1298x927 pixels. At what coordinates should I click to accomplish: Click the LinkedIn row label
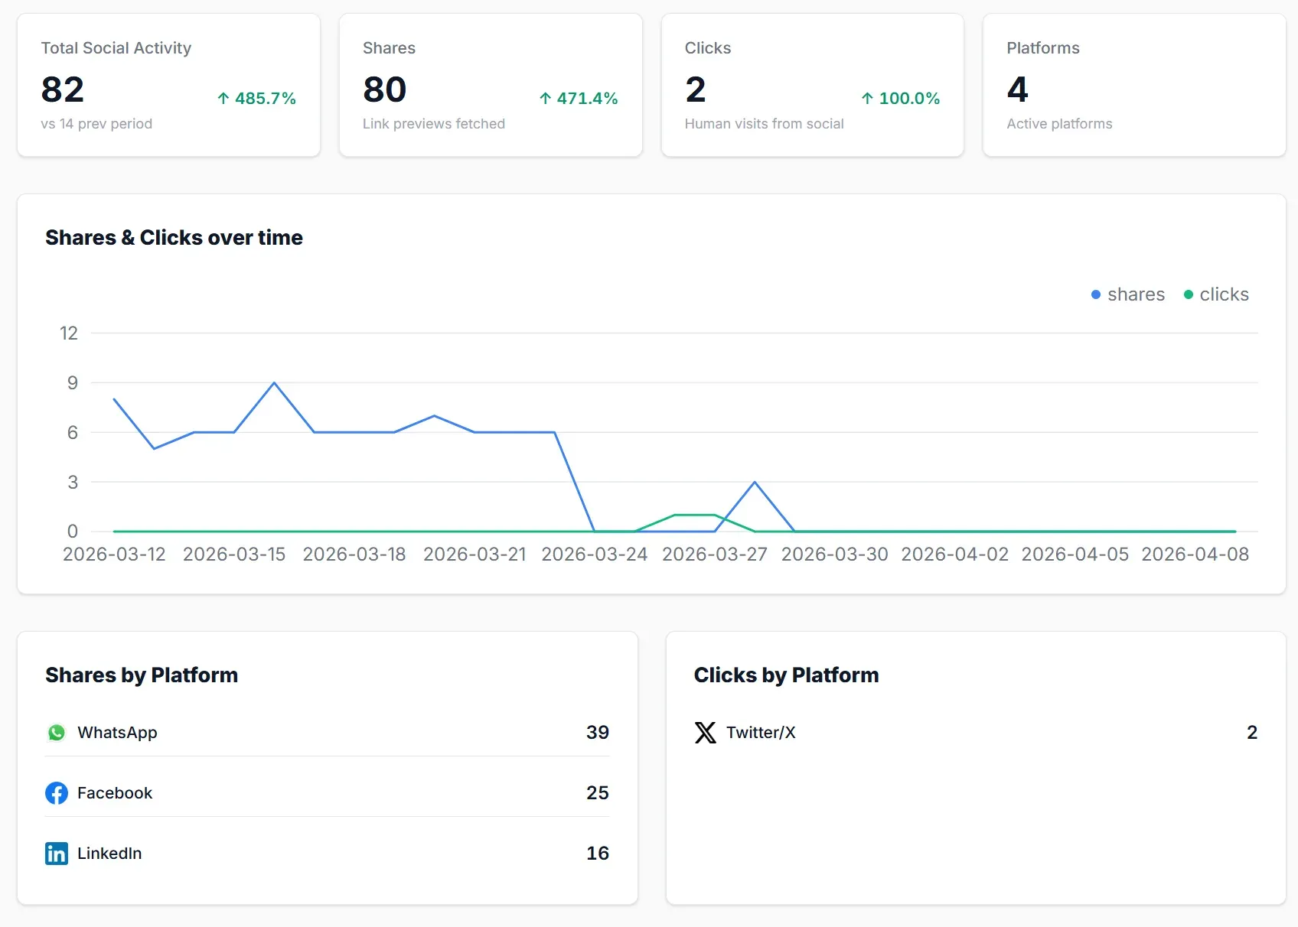click(x=109, y=854)
